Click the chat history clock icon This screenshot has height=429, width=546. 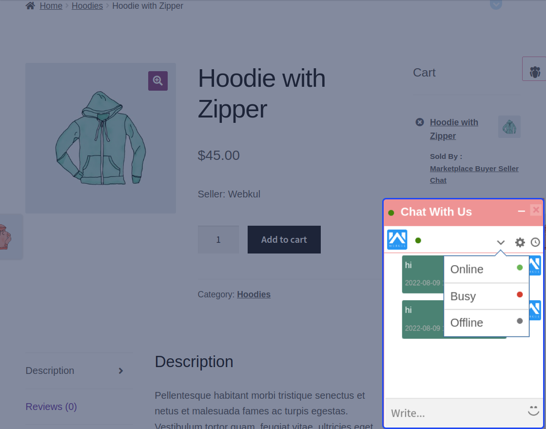[x=535, y=242]
